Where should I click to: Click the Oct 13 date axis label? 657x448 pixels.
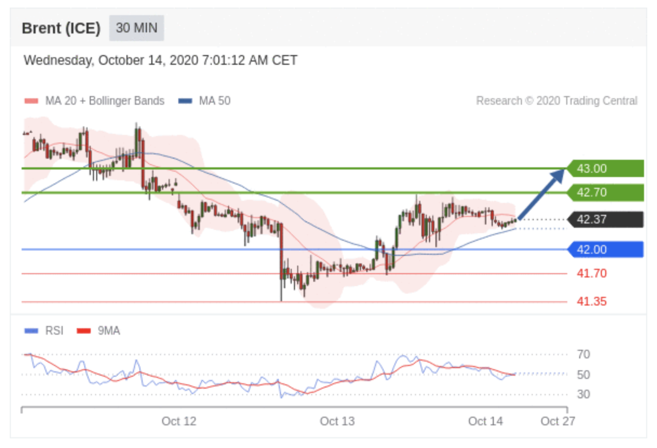pyautogui.click(x=337, y=421)
